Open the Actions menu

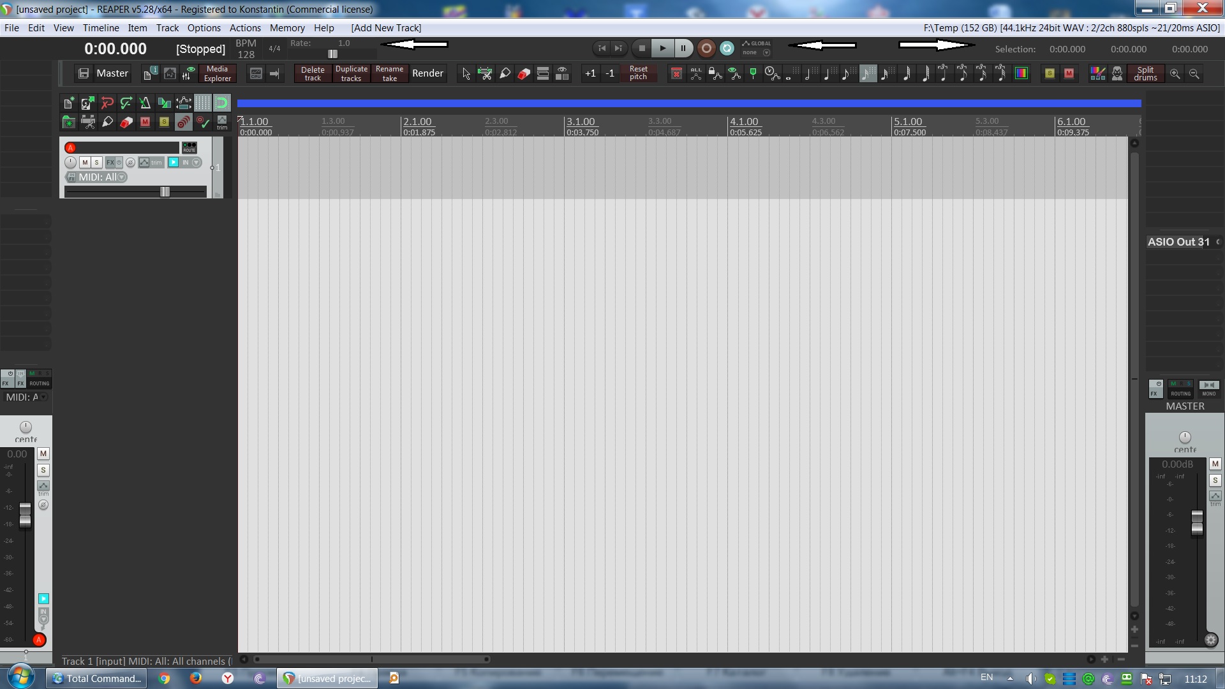point(245,28)
